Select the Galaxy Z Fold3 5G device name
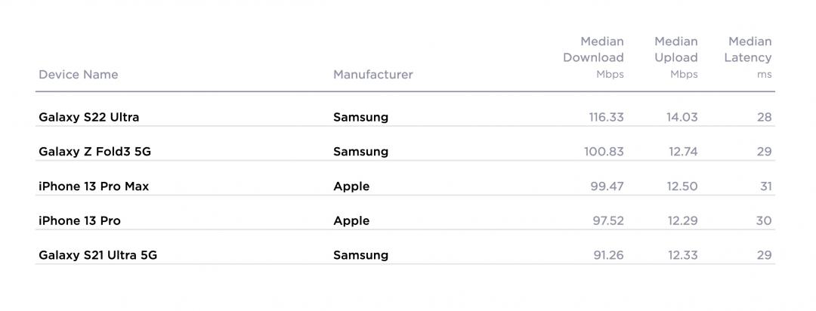This screenshot has width=816, height=311. click(95, 152)
